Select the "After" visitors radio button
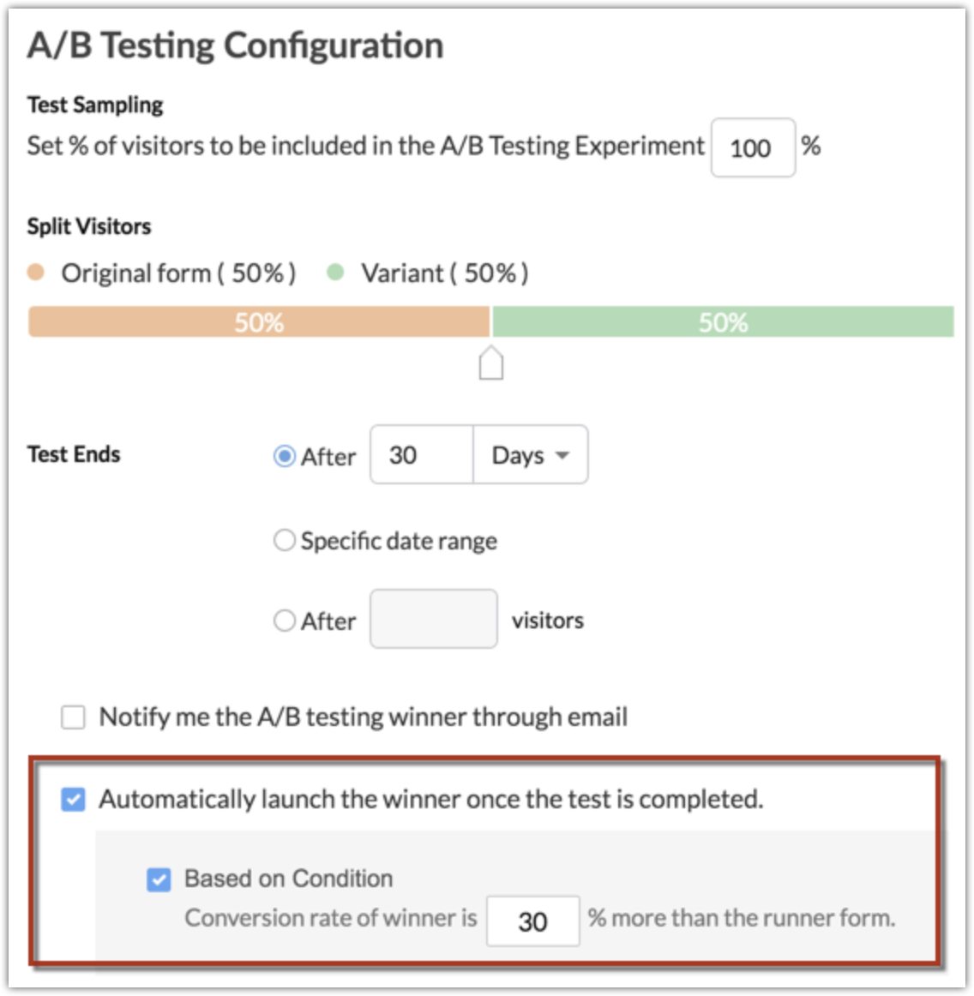974x996 pixels. point(284,620)
